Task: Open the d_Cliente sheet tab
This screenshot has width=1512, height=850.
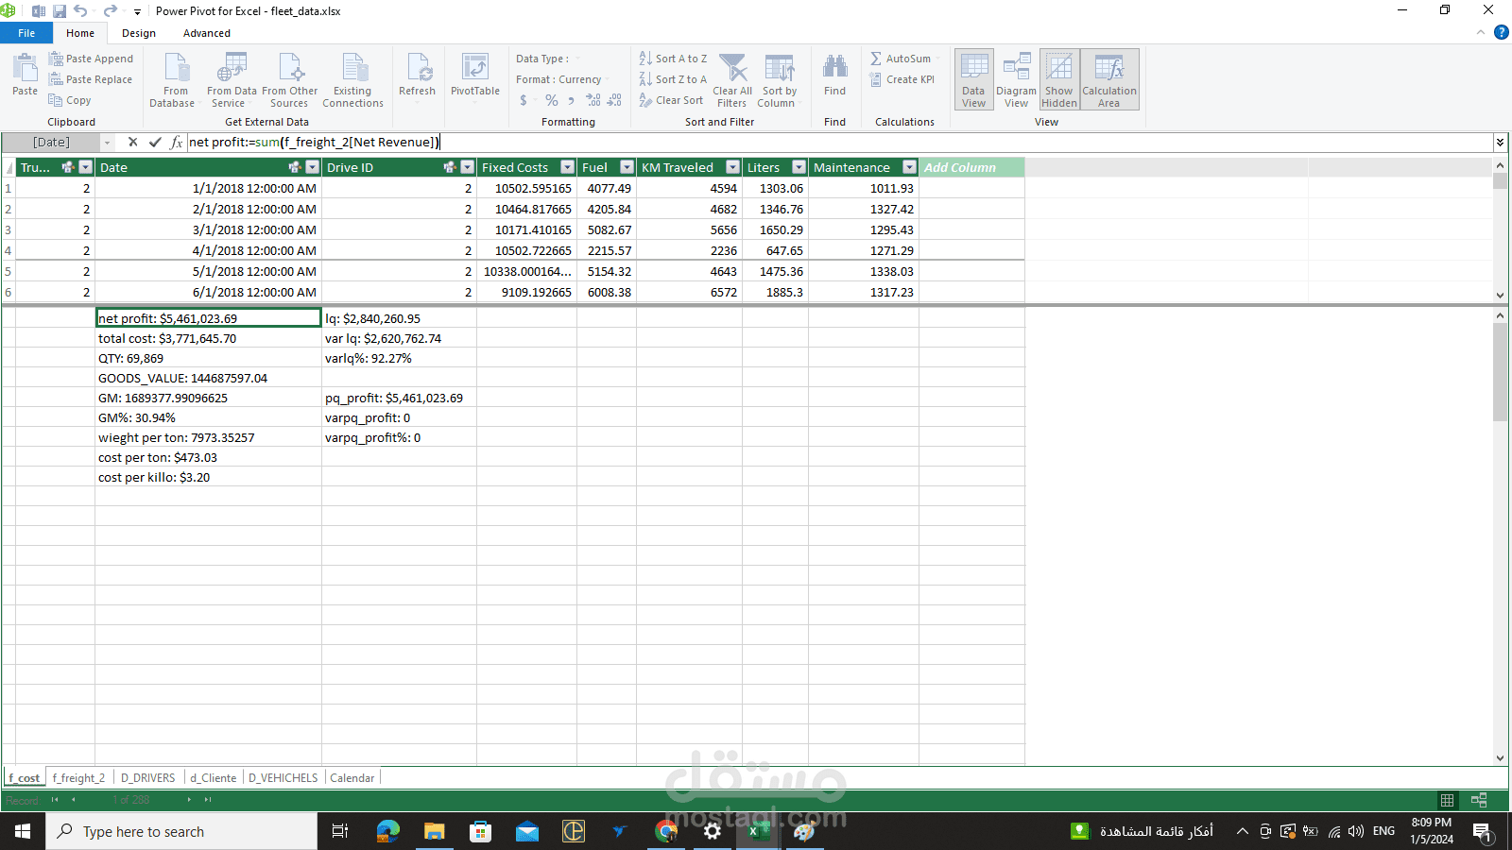Action: pyautogui.click(x=214, y=778)
